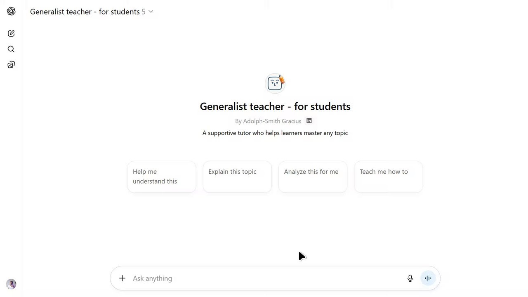Click the supportive tutor description text
Viewport: 528px width, 297px height.
pyautogui.click(x=275, y=133)
